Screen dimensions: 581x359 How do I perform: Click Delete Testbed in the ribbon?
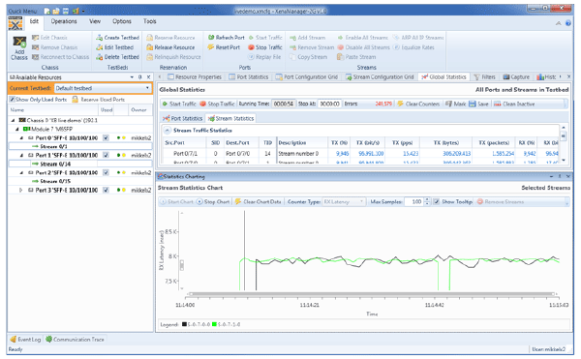point(117,57)
